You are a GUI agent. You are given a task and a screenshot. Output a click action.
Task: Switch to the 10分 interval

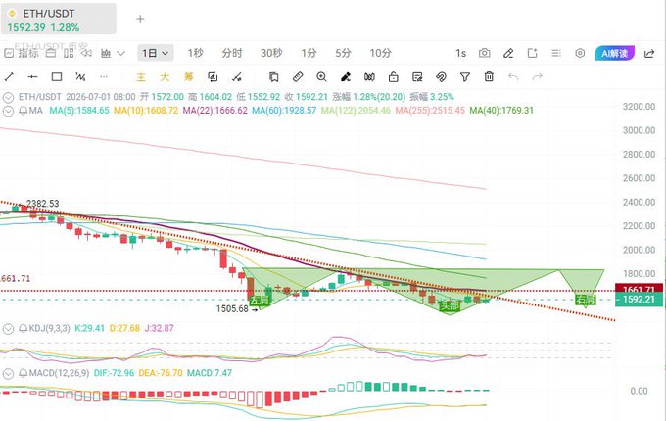(x=380, y=53)
